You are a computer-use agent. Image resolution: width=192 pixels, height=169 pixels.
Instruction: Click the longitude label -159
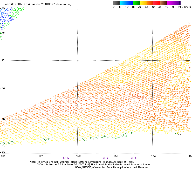(x=77, y=156)
